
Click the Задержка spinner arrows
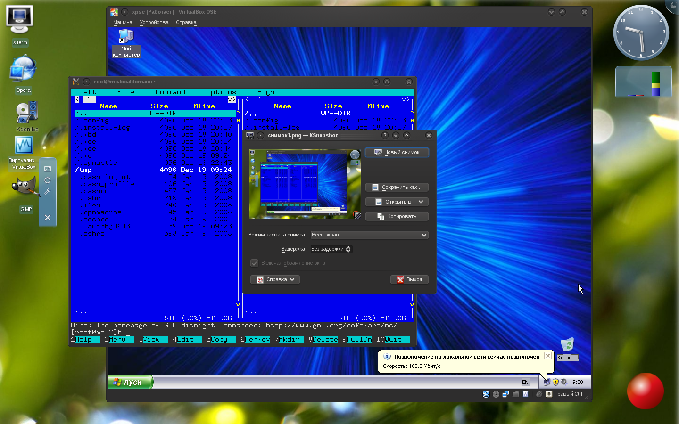click(x=348, y=249)
